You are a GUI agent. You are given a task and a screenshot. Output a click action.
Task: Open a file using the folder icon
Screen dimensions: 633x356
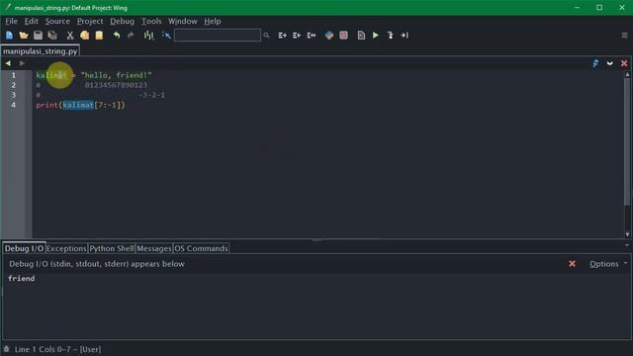coord(24,36)
